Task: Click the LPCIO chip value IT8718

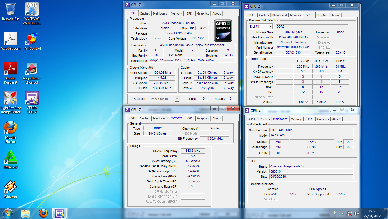Action: coord(312,153)
